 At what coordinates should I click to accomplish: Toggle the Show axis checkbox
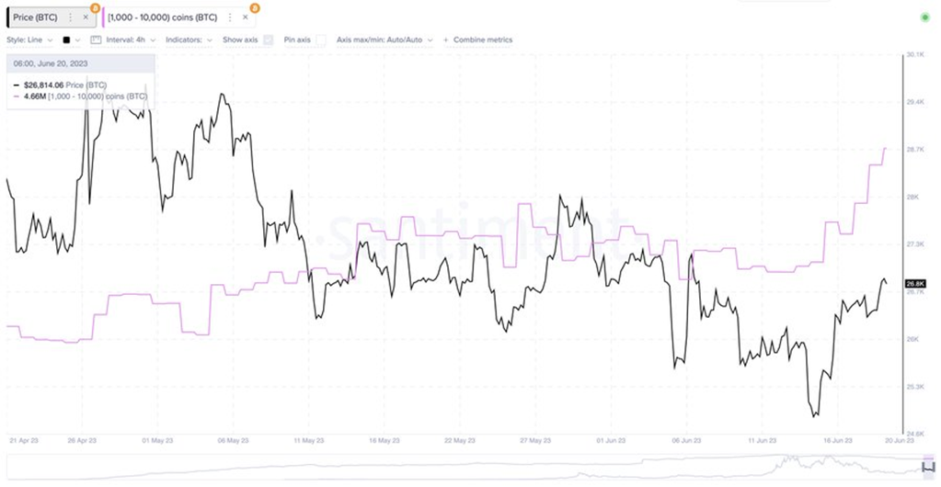coord(269,40)
